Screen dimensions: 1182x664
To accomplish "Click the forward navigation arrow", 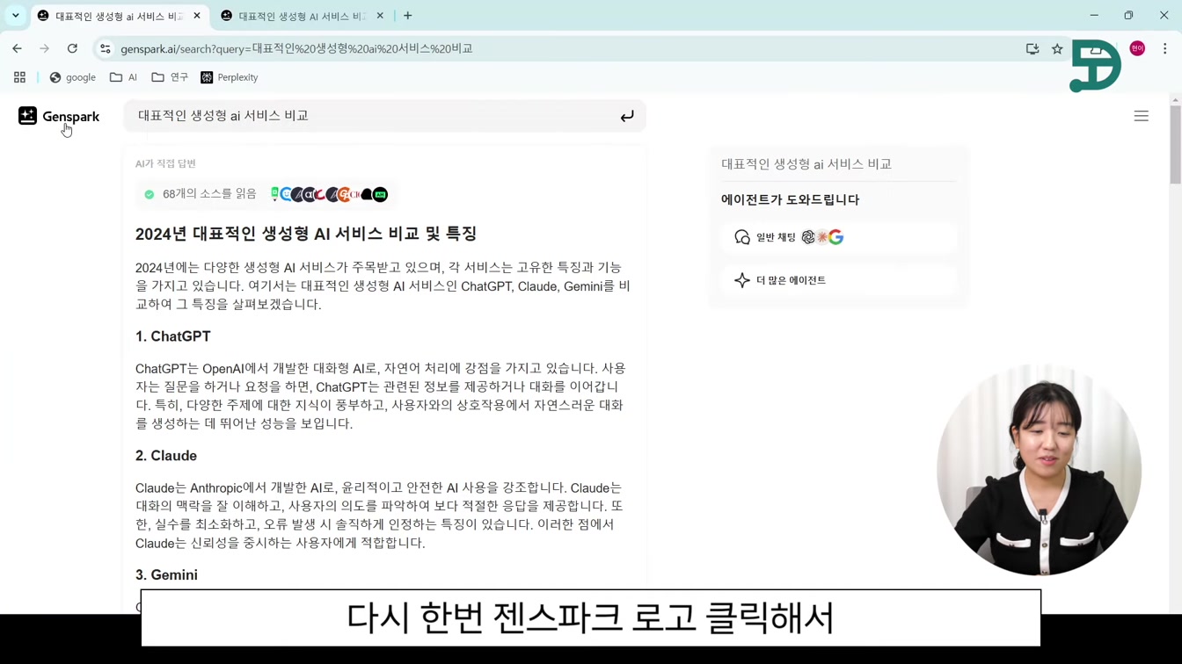I will [45, 48].
